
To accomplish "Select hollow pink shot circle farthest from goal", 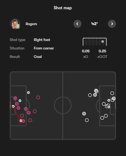I will (x=38, y=97).
